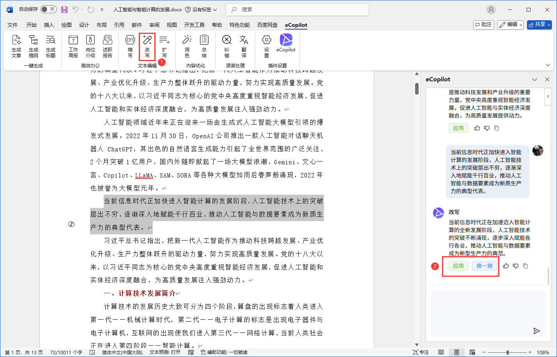Thumbs up the rewritten 改写 response
Viewport: 557px width, 357px height.
[x=506, y=266]
